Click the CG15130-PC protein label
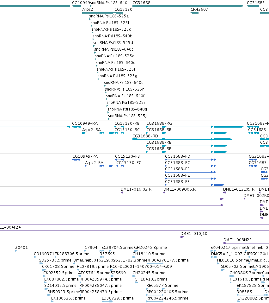The image size is (269, 303). (x=129, y=162)
